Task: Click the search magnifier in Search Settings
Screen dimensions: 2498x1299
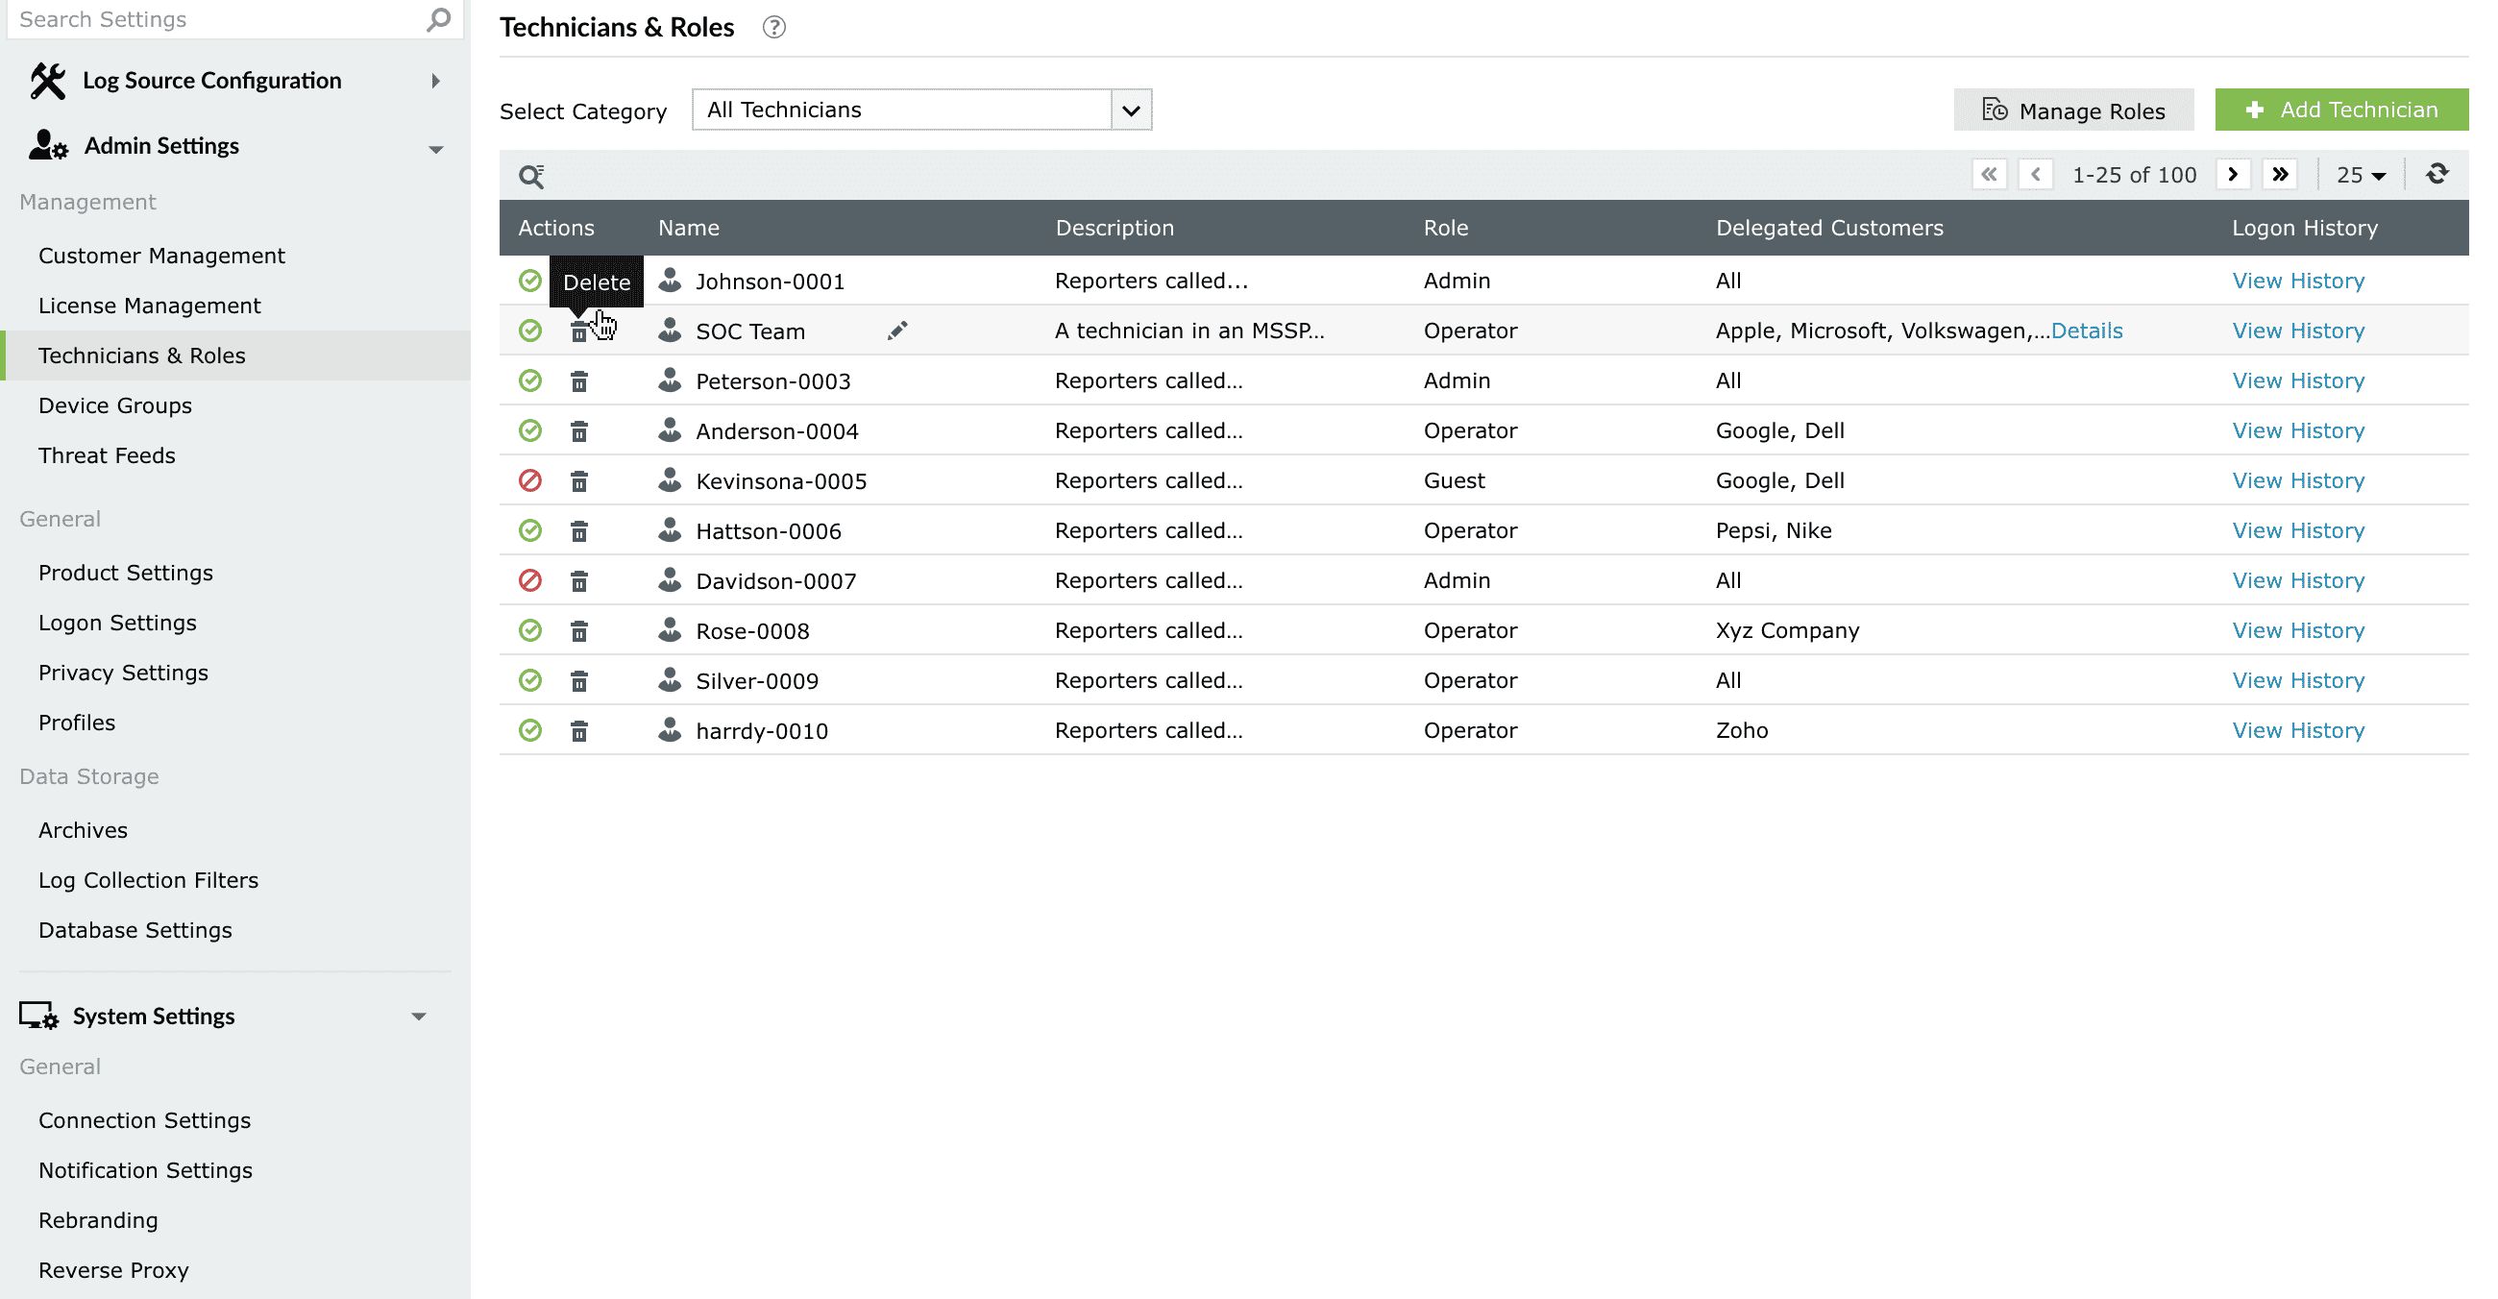Action: [438, 19]
